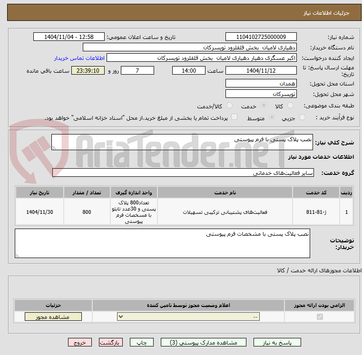Click service code cell ژ-81-811
This screenshot has width=362, height=355.
[316, 212]
